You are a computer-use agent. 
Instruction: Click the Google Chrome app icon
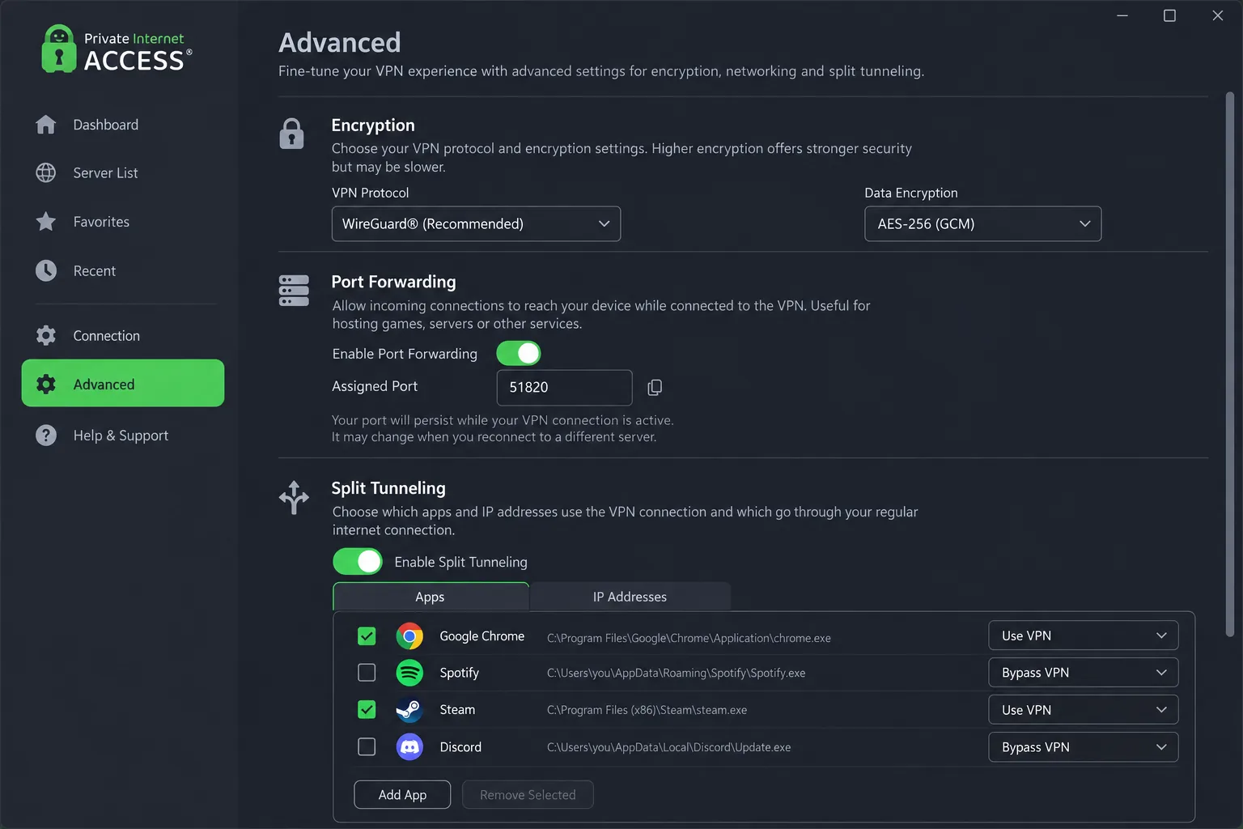(x=409, y=636)
